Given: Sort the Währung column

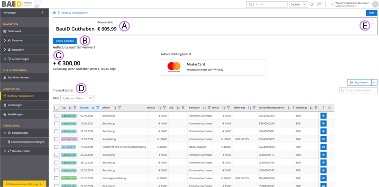Looking at the screenshot, I should point(311,108).
